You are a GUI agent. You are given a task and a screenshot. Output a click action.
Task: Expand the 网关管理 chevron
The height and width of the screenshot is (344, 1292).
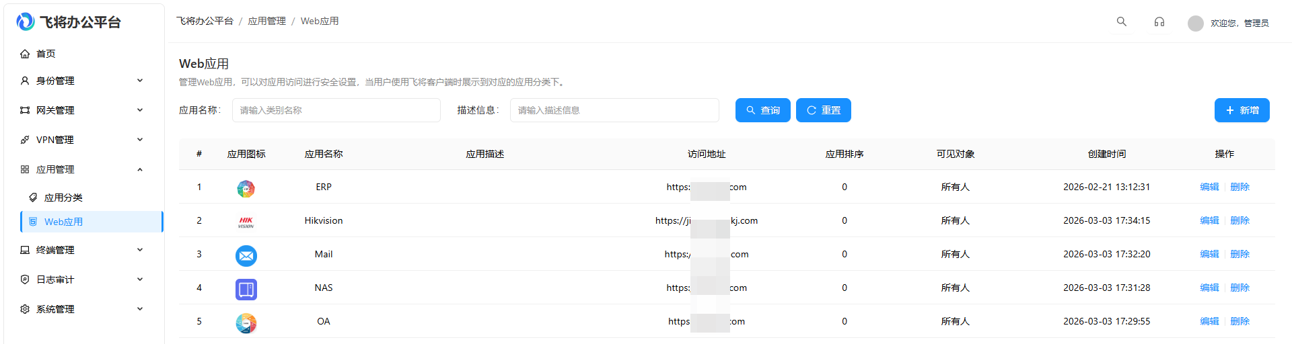[140, 110]
